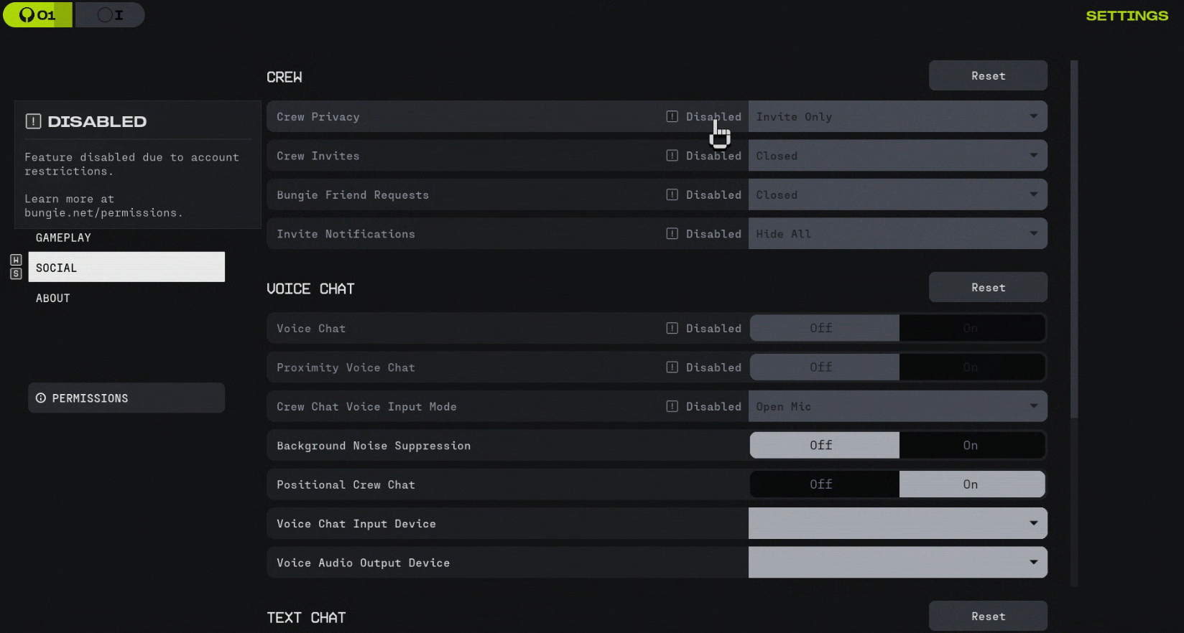This screenshot has width=1184, height=633.
Task: Open the About settings category
Action: [53, 299]
